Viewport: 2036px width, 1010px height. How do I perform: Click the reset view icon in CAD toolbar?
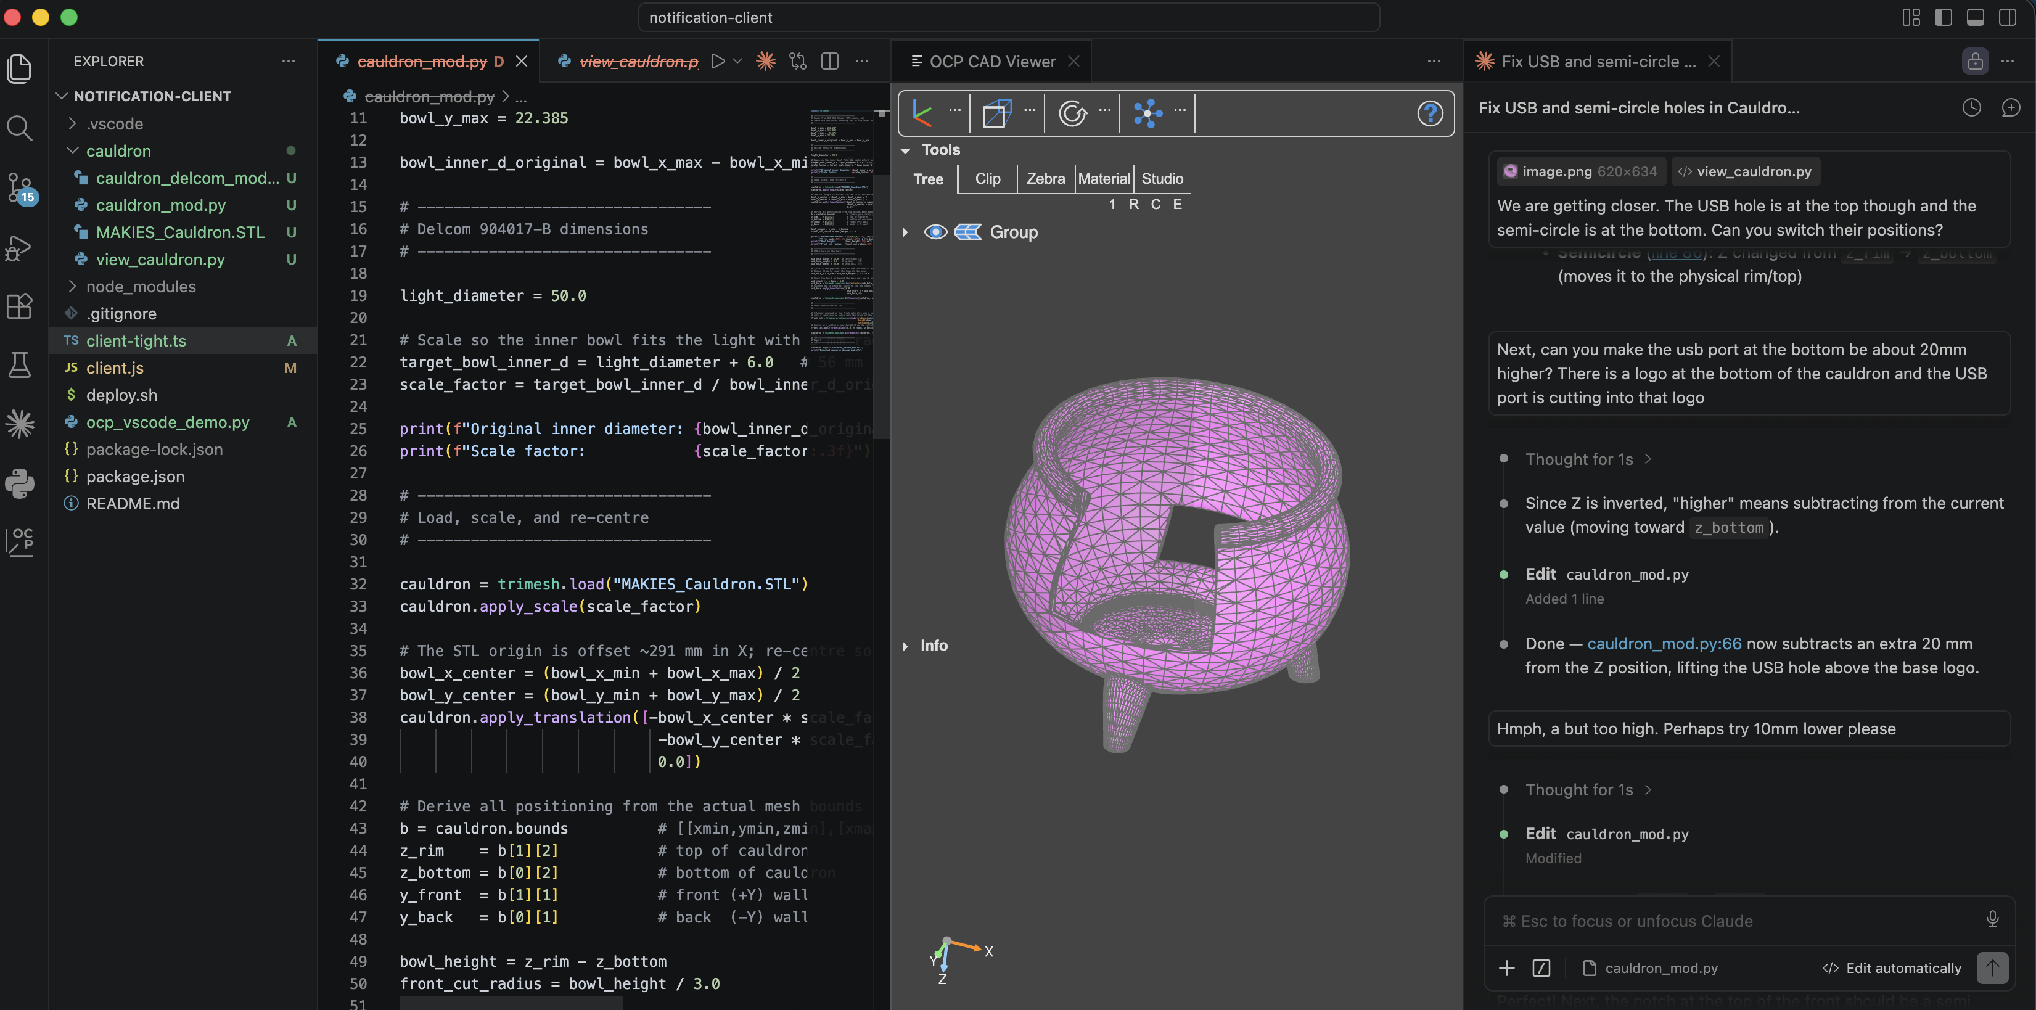tap(1072, 113)
